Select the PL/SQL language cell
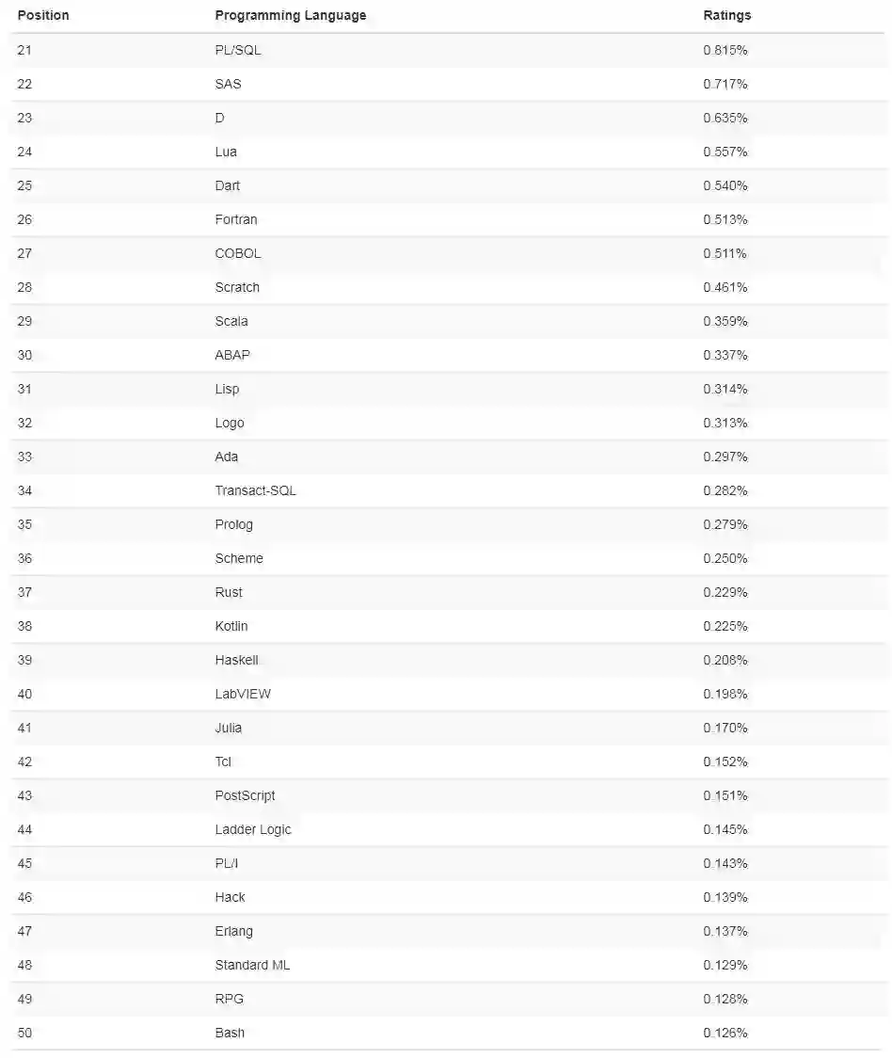Image resolution: width=892 pixels, height=1058 pixels. coord(238,50)
